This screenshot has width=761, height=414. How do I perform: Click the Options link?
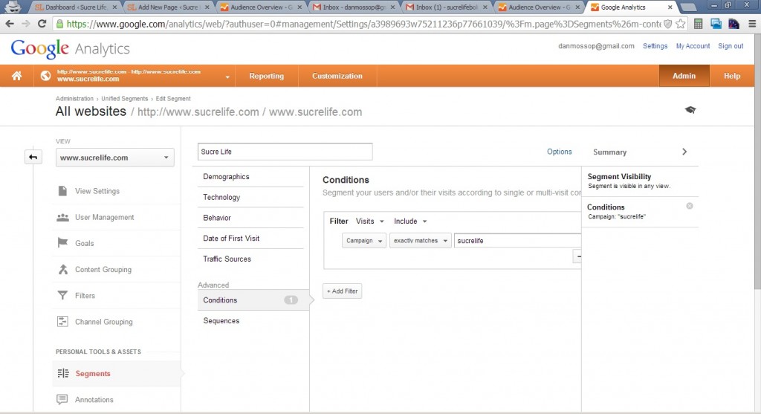point(559,152)
